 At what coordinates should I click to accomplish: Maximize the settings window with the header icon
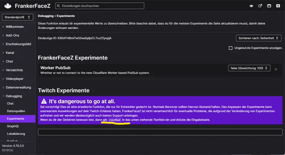(x=269, y=6)
